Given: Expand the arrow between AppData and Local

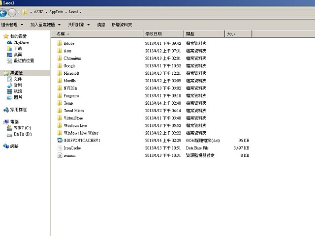Looking at the screenshot, I should point(66,12).
